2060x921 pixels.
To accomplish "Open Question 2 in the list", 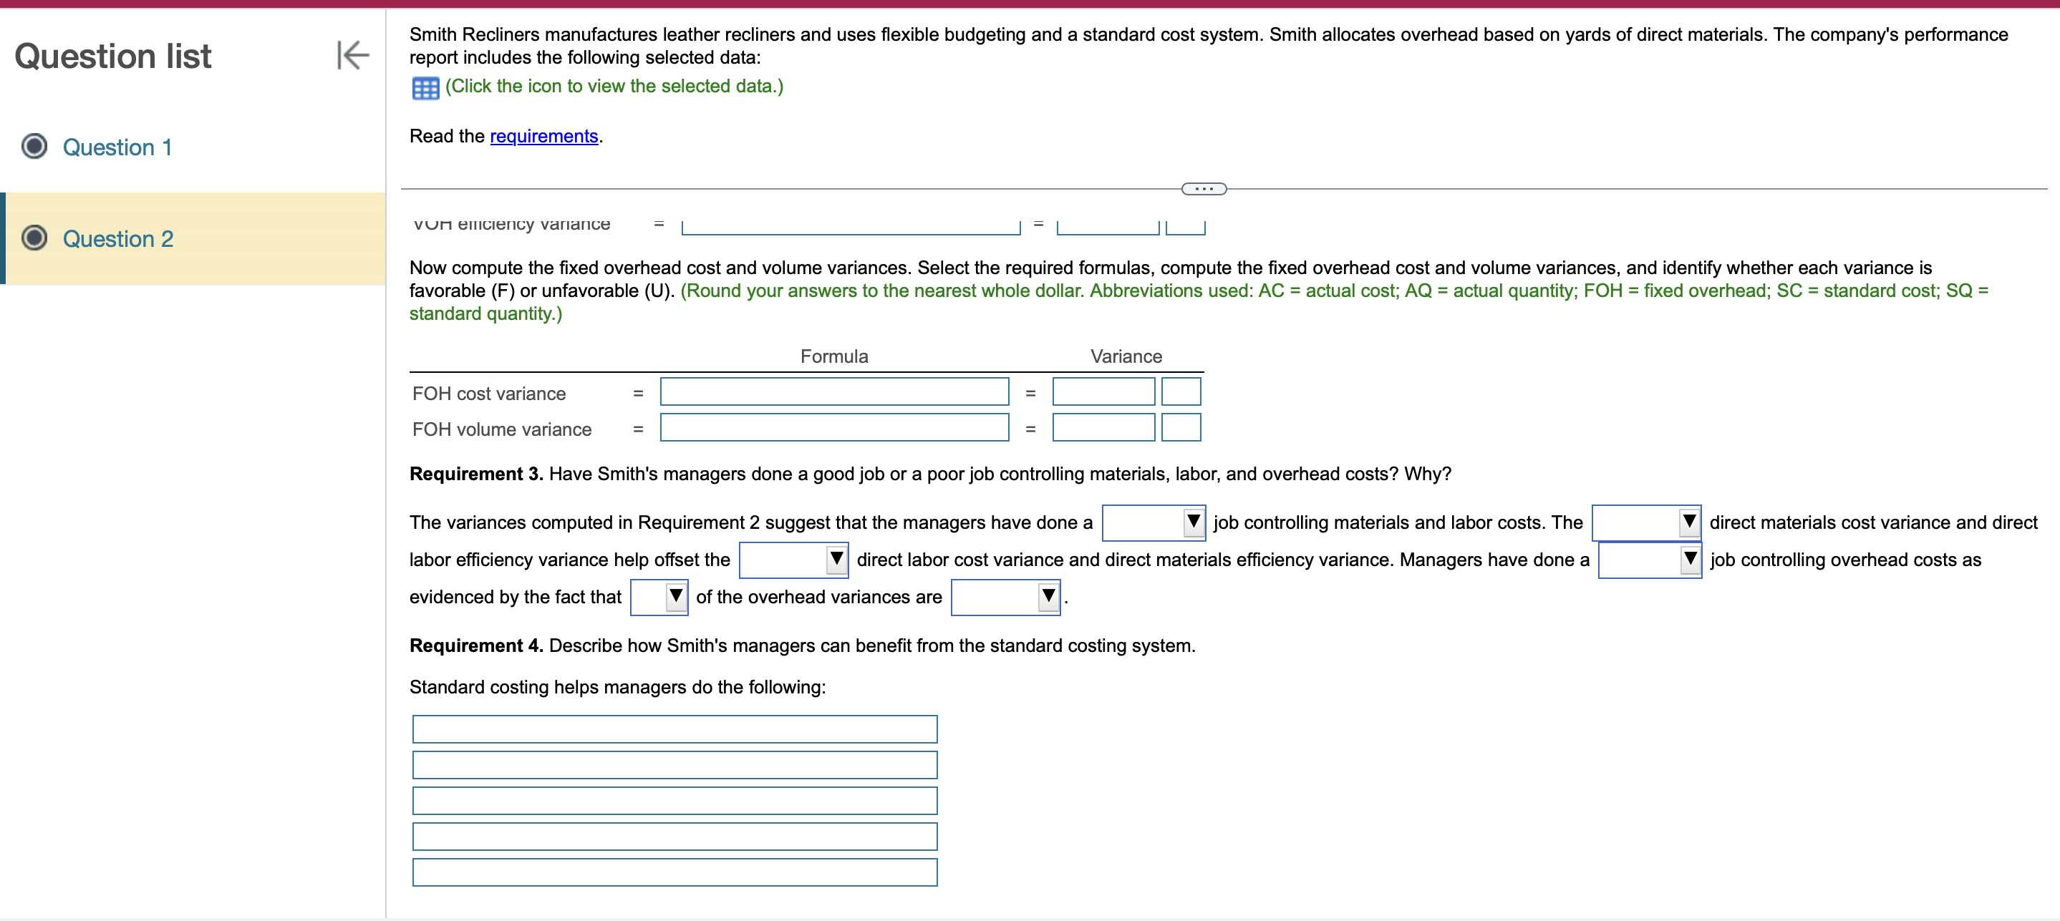I will pyautogui.click(x=117, y=239).
